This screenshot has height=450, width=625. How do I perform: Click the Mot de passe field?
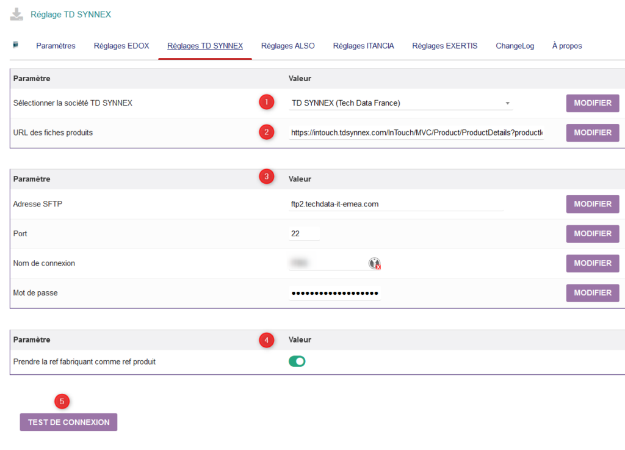(335, 293)
